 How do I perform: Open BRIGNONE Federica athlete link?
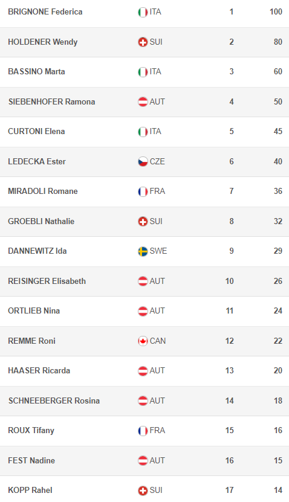[45, 12]
